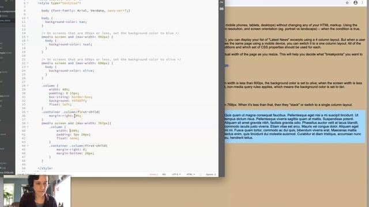Open the browser profile account icon
The image size is (369, 207).
pyautogui.click(x=356, y=3)
